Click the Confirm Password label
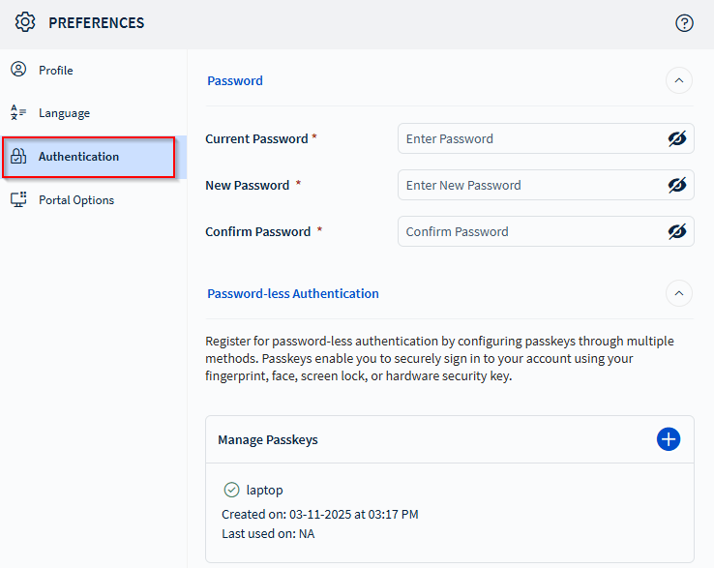 [x=257, y=231]
